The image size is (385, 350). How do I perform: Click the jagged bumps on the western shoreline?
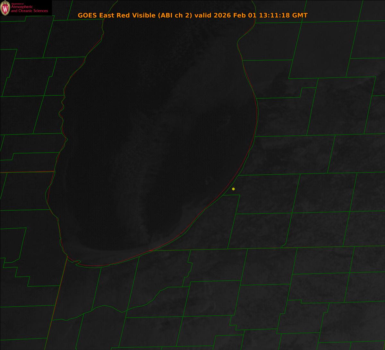62,109
